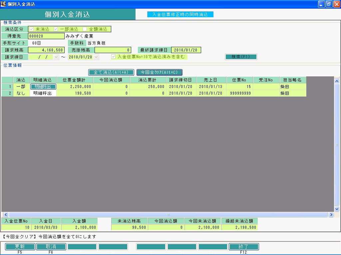
Task: Click the 伝票金額計 column header
Action: [x=75, y=80]
